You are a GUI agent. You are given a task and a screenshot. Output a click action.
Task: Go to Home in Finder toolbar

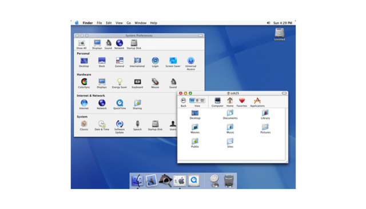(230, 102)
